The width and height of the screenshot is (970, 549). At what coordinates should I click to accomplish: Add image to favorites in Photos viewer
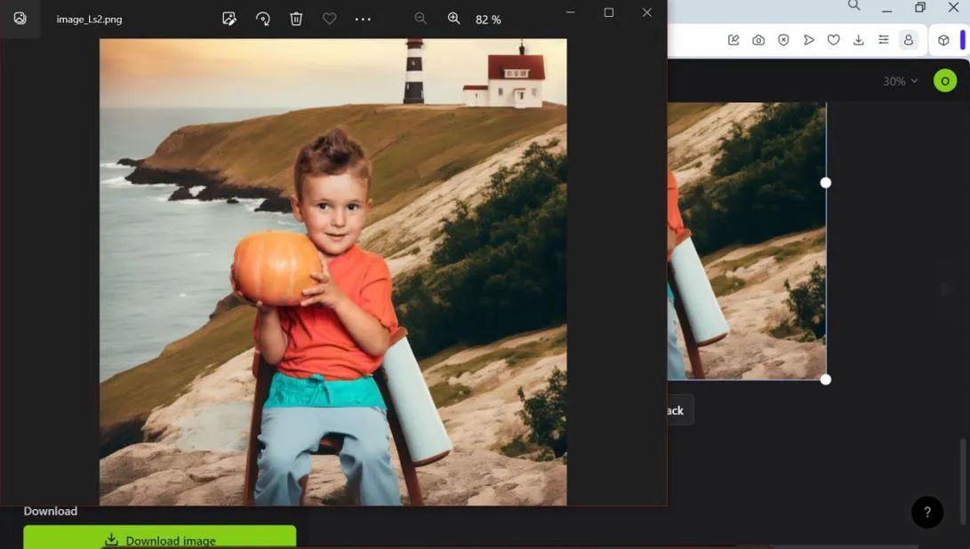pos(329,19)
